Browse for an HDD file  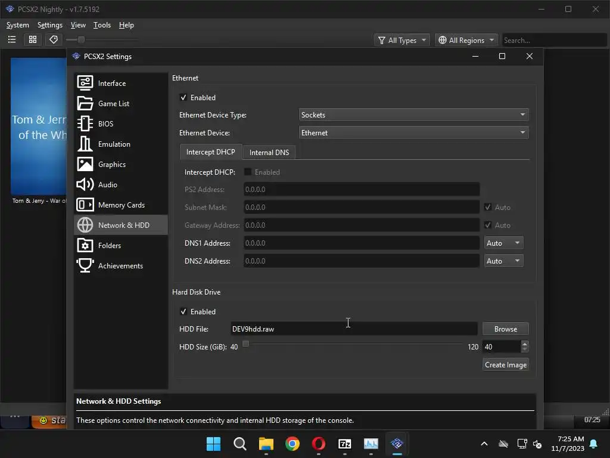505,329
